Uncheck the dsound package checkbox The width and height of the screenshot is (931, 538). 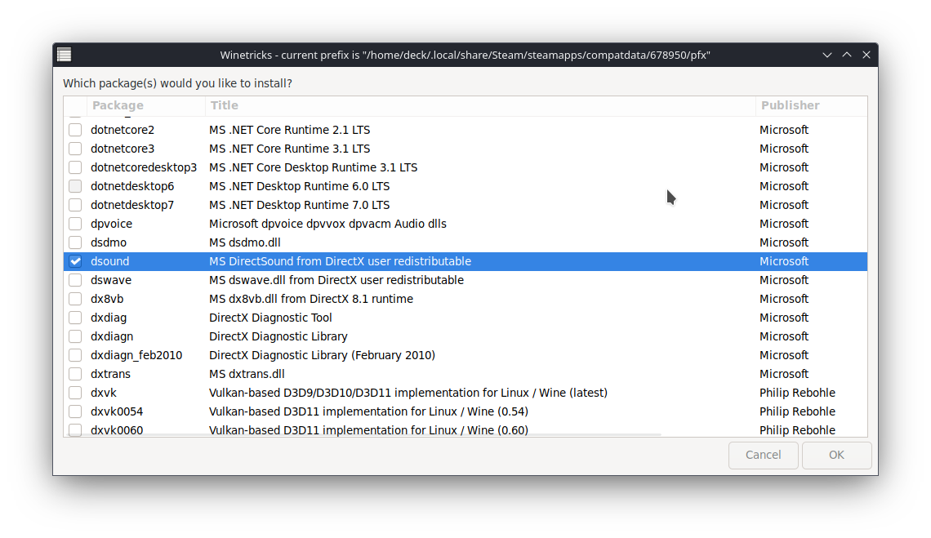click(75, 261)
